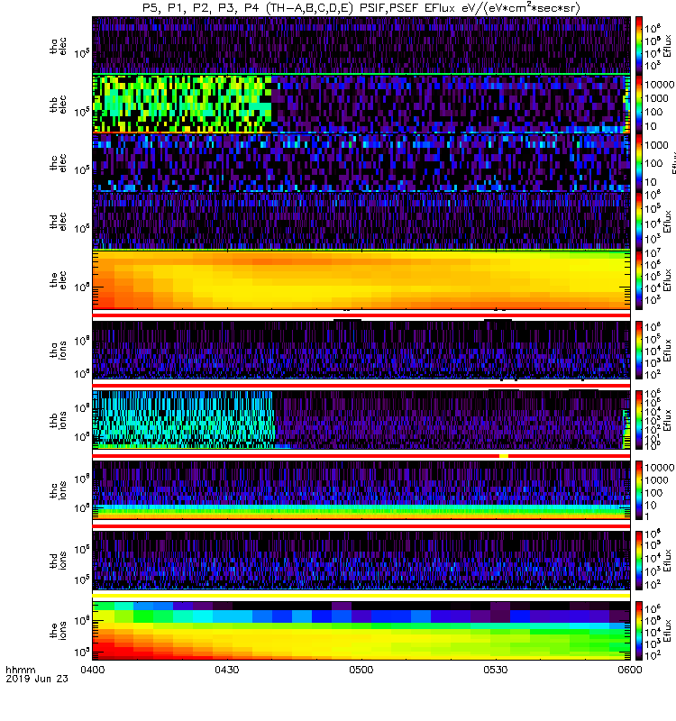Click the plot title mentioning PSIF,PSEF EFlux

tap(361, 8)
